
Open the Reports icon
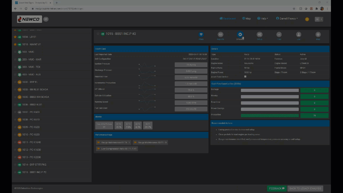tap(221, 34)
